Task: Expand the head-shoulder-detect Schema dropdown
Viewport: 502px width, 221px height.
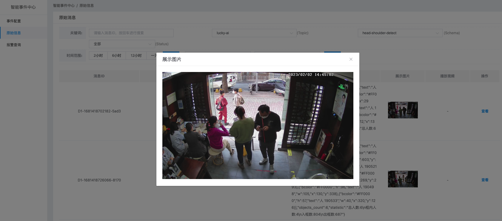Action: [400, 33]
